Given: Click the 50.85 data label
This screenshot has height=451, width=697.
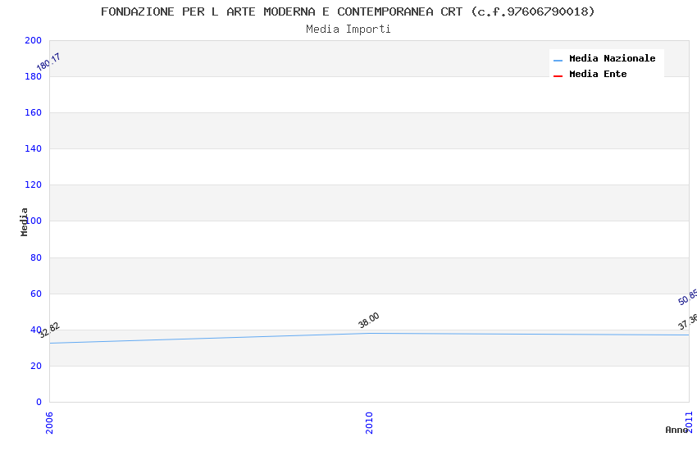Looking at the screenshot, I should (x=687, y=298).
